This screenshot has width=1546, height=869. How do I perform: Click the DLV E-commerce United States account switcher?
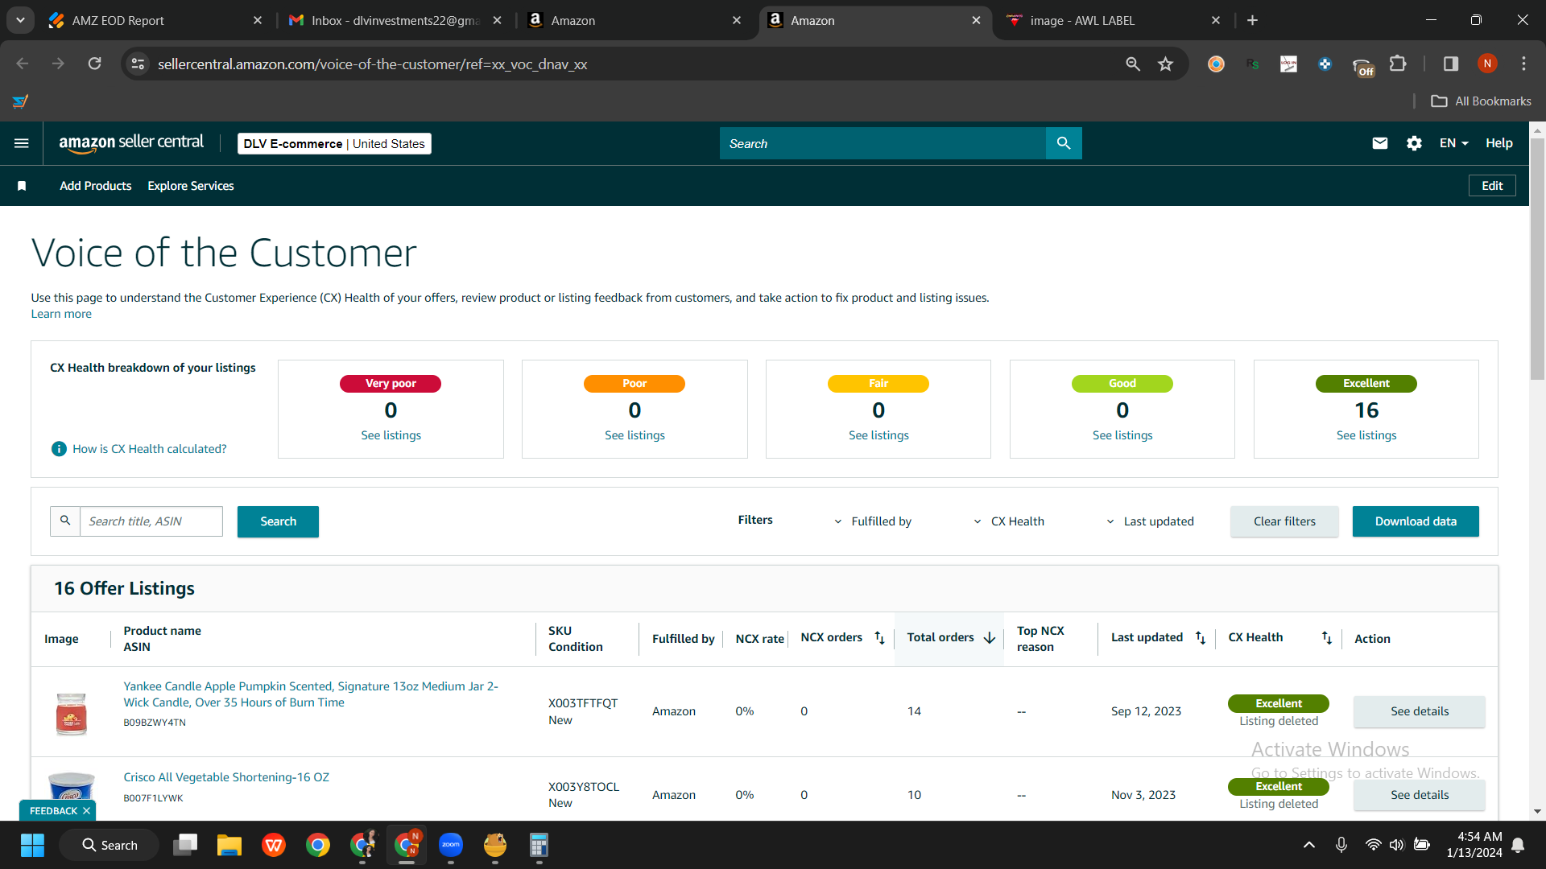click(x=334, y=143)
